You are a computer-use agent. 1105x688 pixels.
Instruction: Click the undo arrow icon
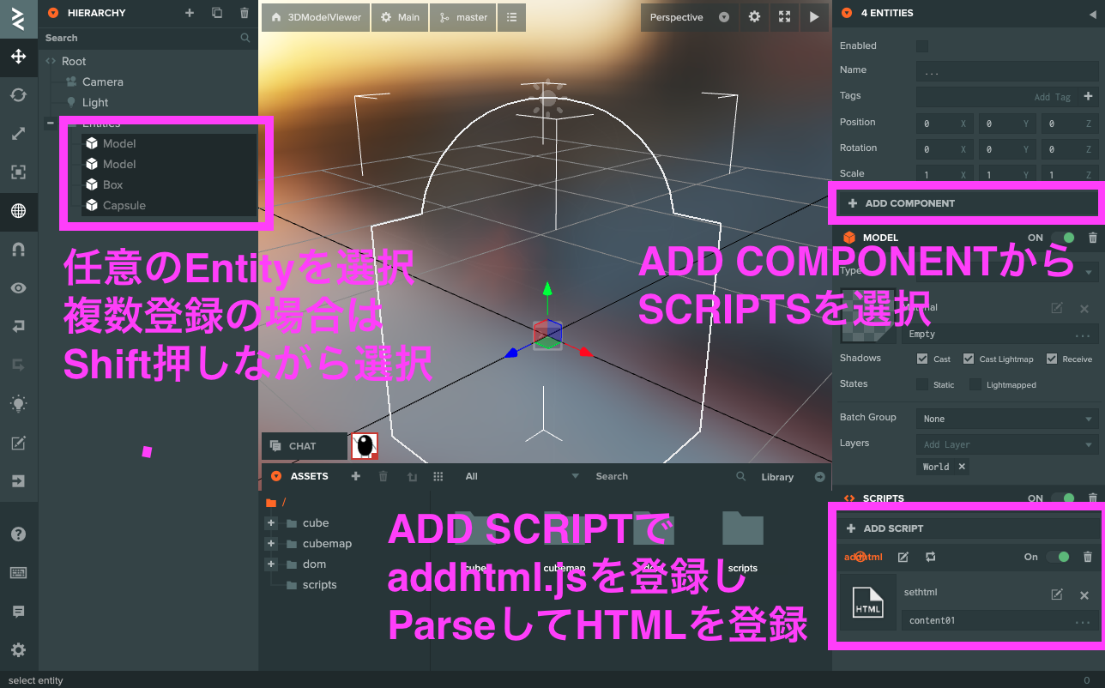(18, 326)
